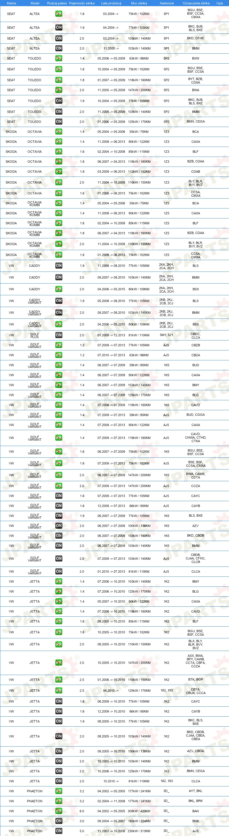Click petrol icon in TOLEDO BWA 200KM row
Viewport: 229px width, 836px height.
[59, 90]
